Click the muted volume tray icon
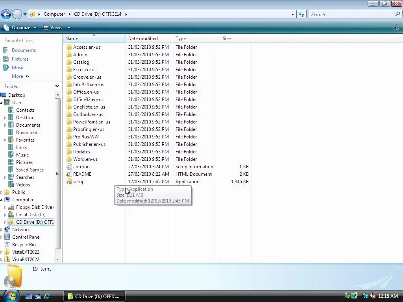This screenshot has height=302, width=403. point(372,296)
